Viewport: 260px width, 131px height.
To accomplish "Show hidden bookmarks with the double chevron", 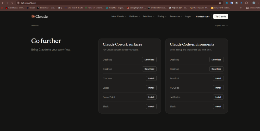I will pos(241,8).
